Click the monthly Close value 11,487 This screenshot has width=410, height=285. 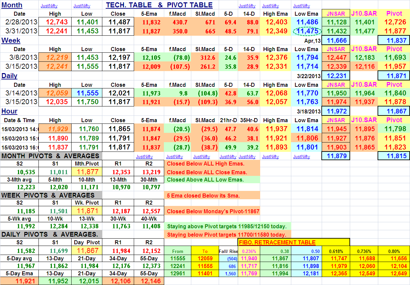[x=118, y=22]
